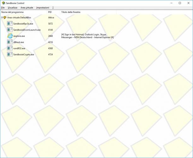Click the Titolo della finestra column header
193x158 pixels.
88,12
